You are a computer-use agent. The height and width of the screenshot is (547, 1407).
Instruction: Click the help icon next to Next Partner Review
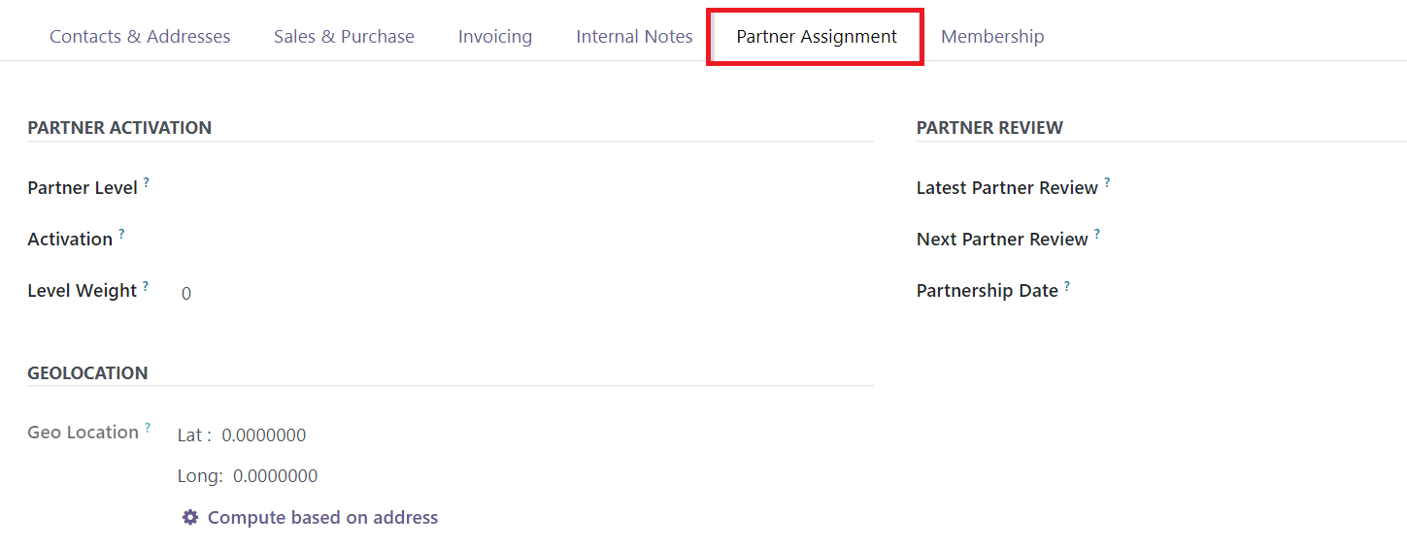[1097, 233]
